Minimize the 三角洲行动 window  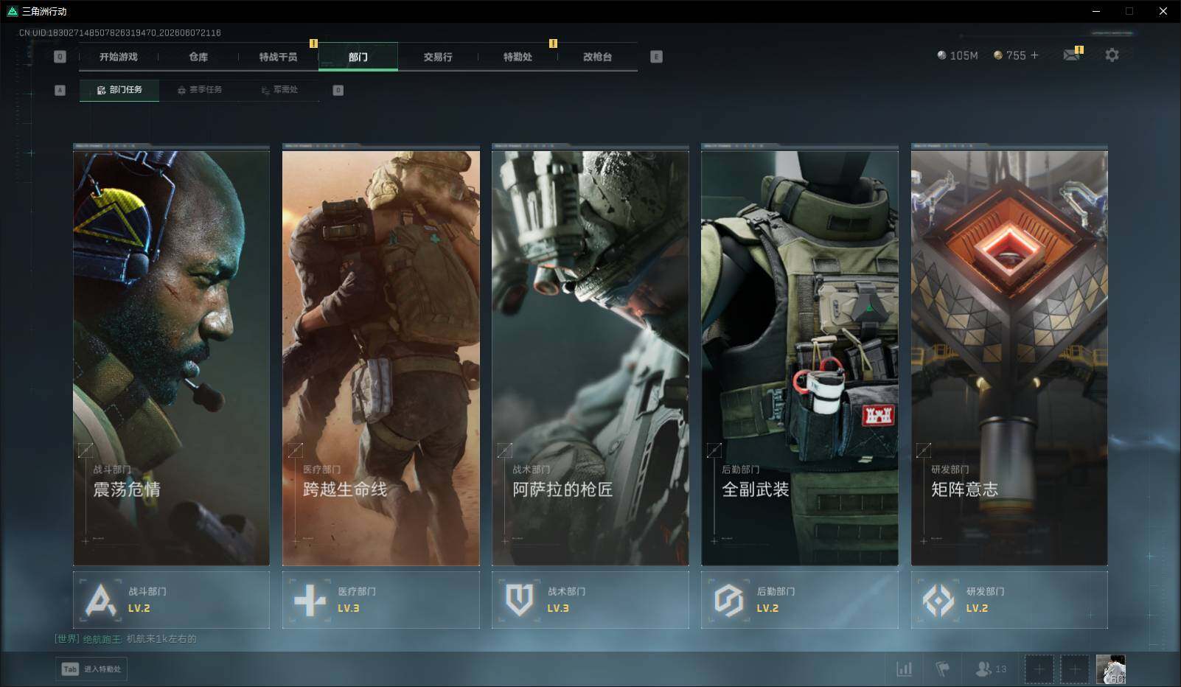click(x=1096, y=11)
